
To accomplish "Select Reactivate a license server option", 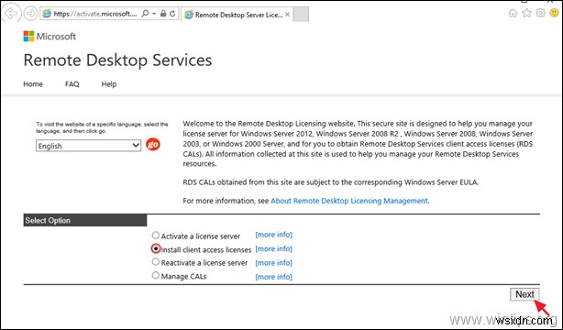I will (x=156, y=262).
